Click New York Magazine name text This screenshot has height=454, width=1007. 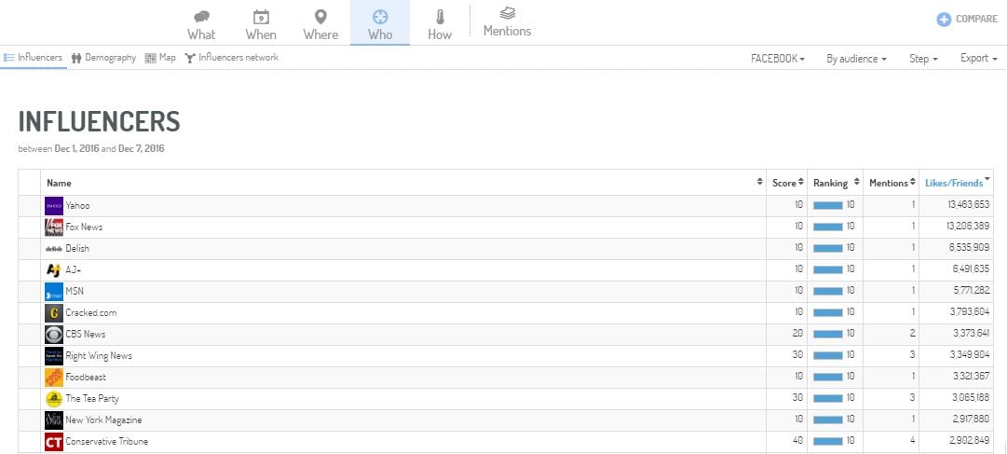pyautogui.click(x=104, y=420)
